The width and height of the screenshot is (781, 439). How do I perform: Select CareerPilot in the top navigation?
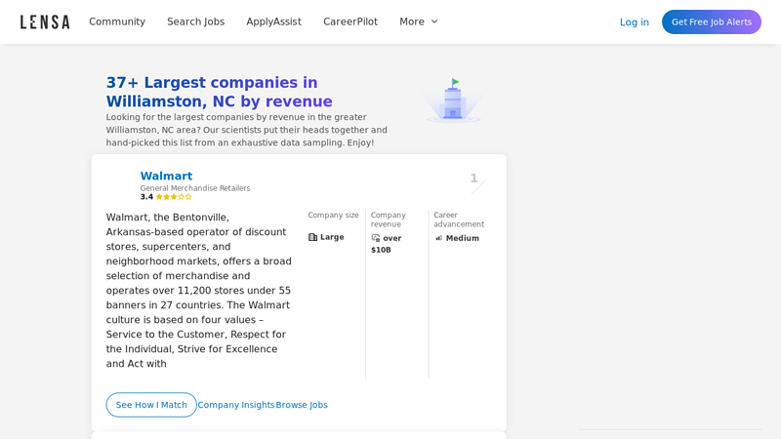(x=350, y=21)
